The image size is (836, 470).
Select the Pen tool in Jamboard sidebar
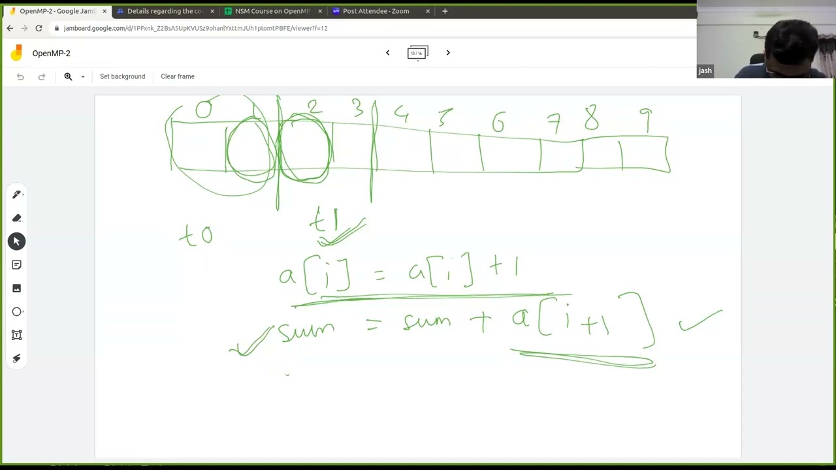pos(17,195)
